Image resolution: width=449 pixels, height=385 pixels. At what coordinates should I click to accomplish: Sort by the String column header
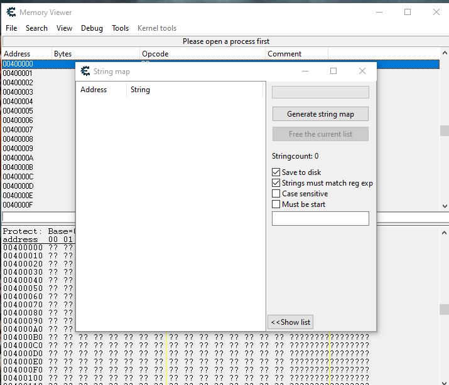[140, 90]
